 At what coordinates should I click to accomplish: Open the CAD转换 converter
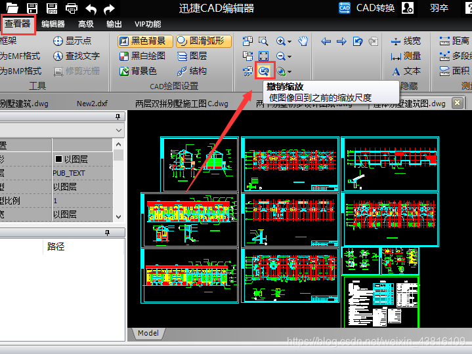coord(366,8)
